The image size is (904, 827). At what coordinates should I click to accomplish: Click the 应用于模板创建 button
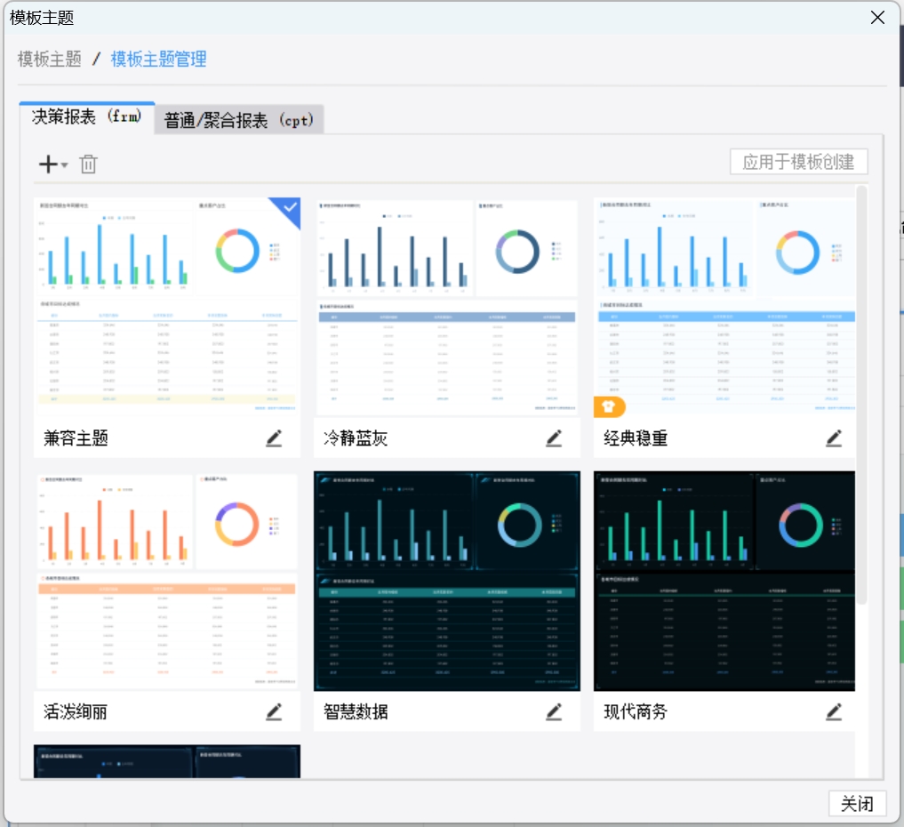pos(798,162)
